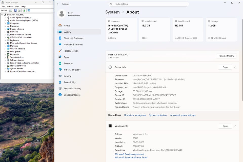Click the Windows logo beside Windows info
243x162 pixels.
point(110,126)
